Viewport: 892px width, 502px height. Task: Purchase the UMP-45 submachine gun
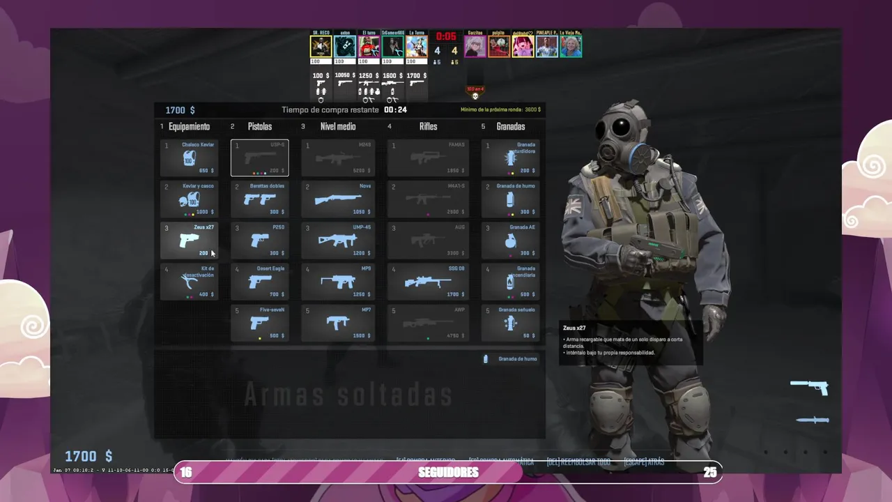[338, 241]
